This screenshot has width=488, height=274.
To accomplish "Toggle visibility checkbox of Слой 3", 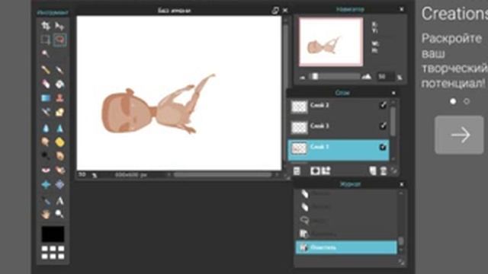I will [383, 126].
